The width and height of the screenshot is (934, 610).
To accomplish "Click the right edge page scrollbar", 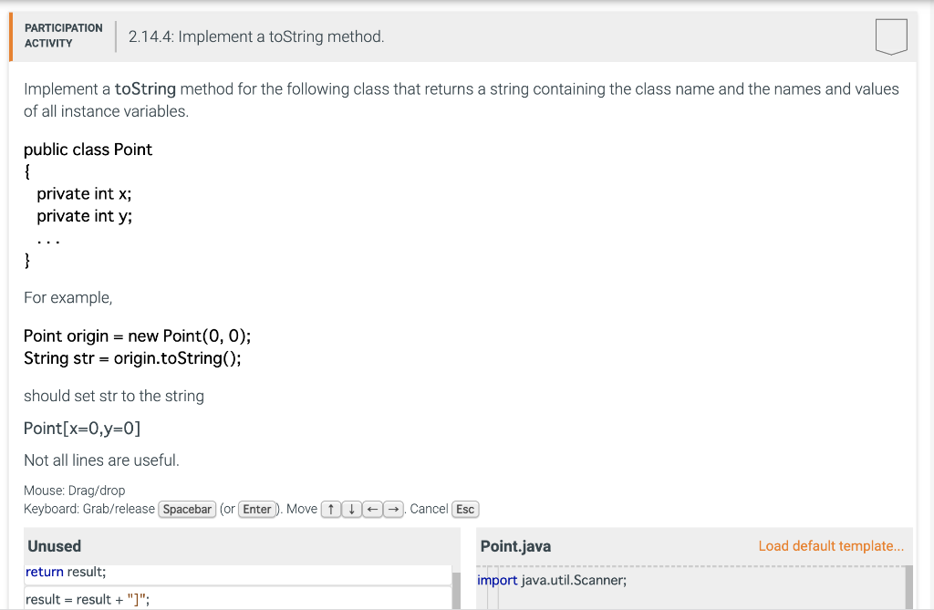I will click(929, 305).
